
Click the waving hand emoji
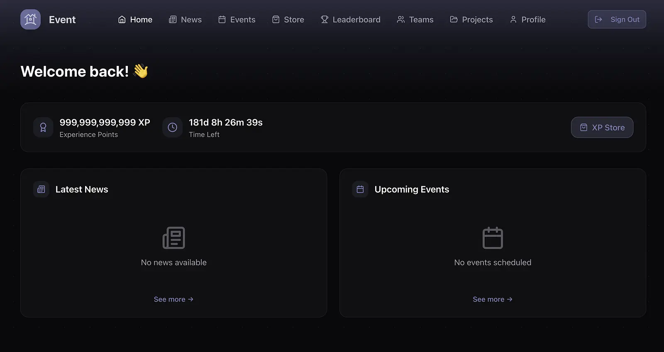tap(141, 71)
